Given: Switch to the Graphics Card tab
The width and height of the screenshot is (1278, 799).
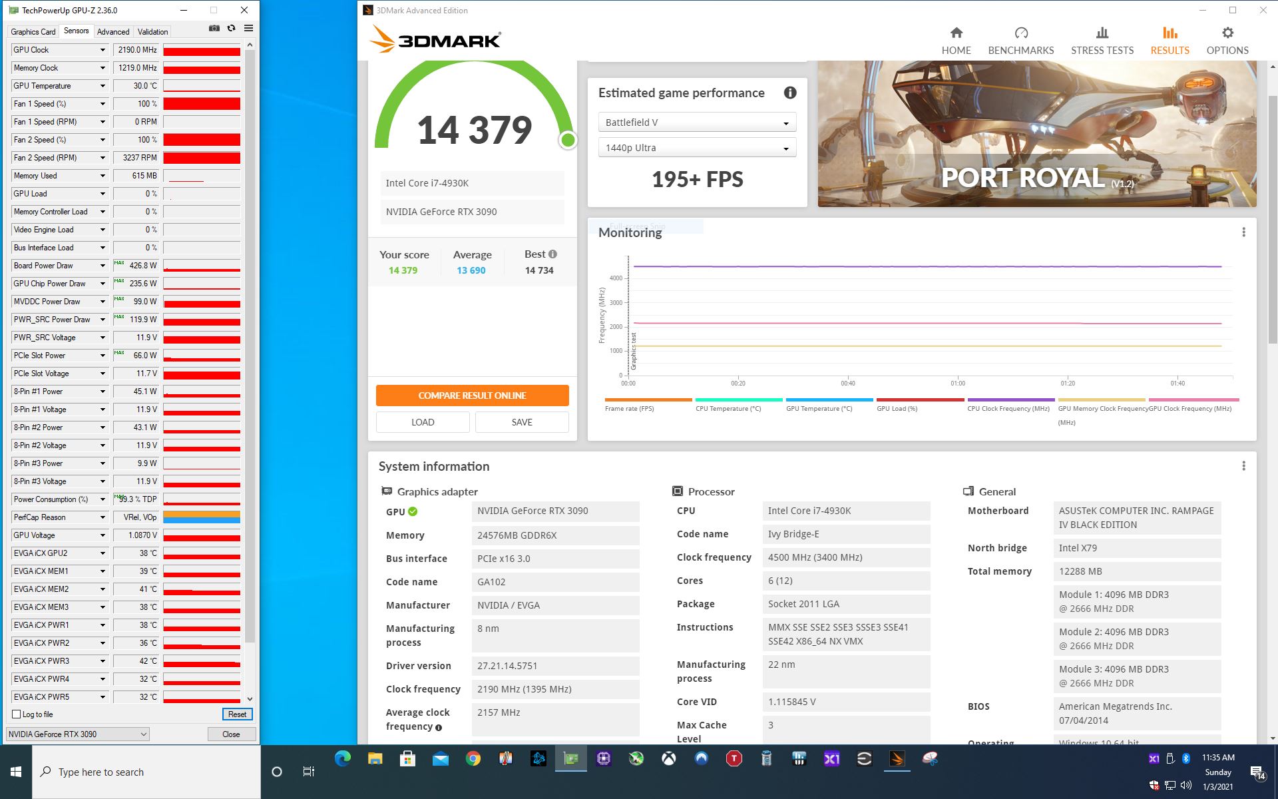Looking at the screenshot, I should click(x=33, y=32).
